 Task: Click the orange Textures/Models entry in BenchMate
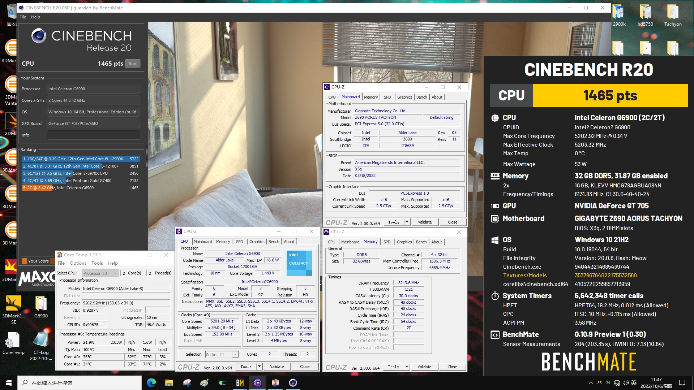coord(525,276)
